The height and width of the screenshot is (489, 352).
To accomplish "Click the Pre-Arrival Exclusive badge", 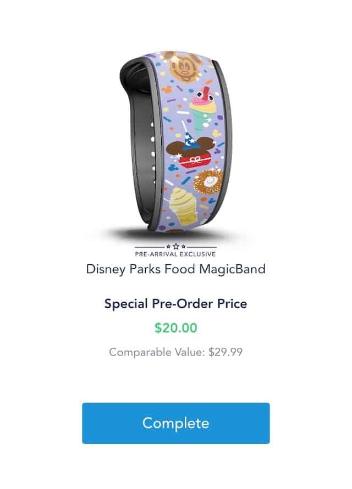I will tap(175, 254).
